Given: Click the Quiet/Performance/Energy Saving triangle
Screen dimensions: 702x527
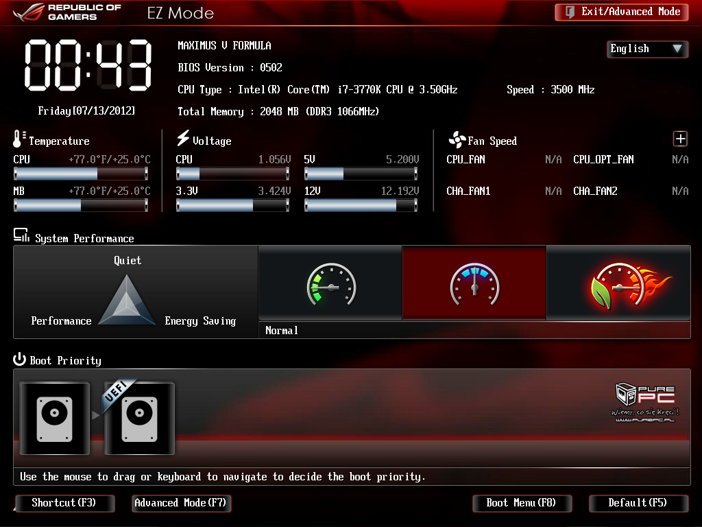Looking at the screenshot, I should click(x=127, y=300).
